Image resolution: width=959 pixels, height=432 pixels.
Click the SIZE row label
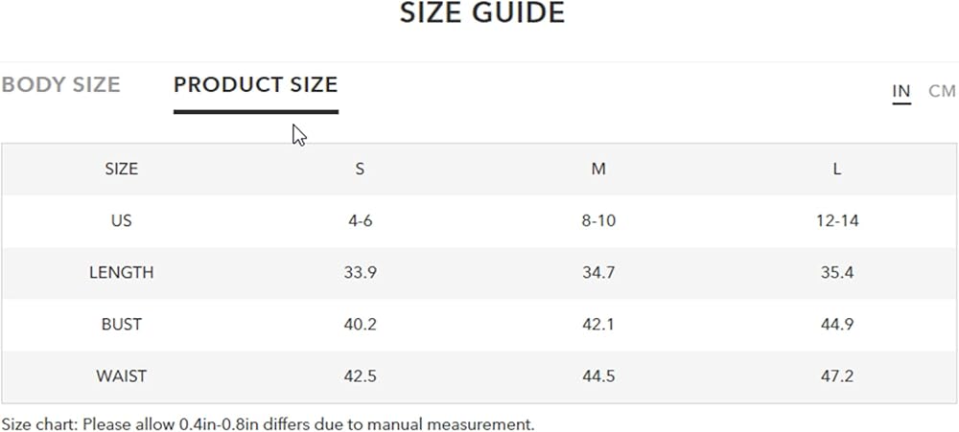click(x=121, y=169)
